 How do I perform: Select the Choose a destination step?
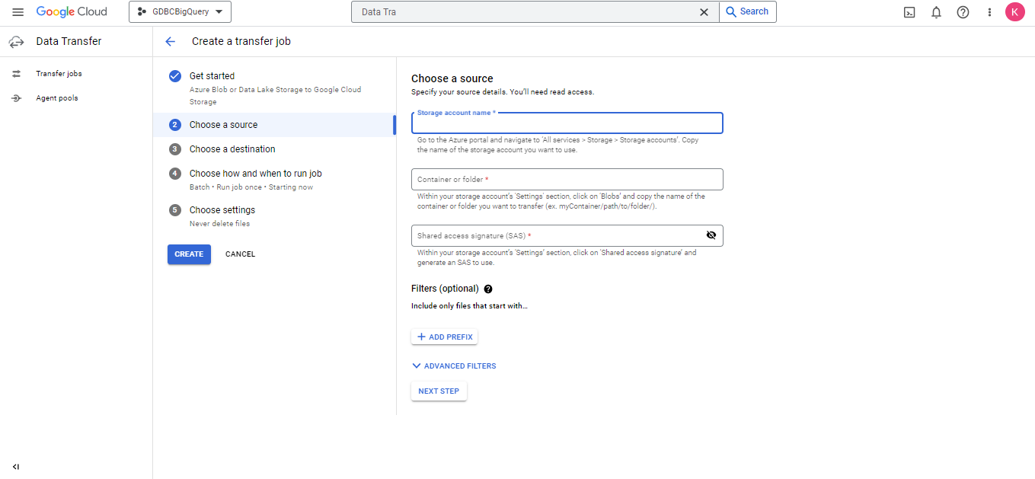pyautogui.click(x=232, y=149)
